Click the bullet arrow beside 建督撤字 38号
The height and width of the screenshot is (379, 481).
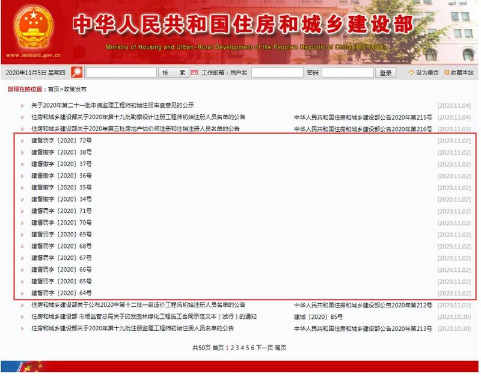click(22, 153)
